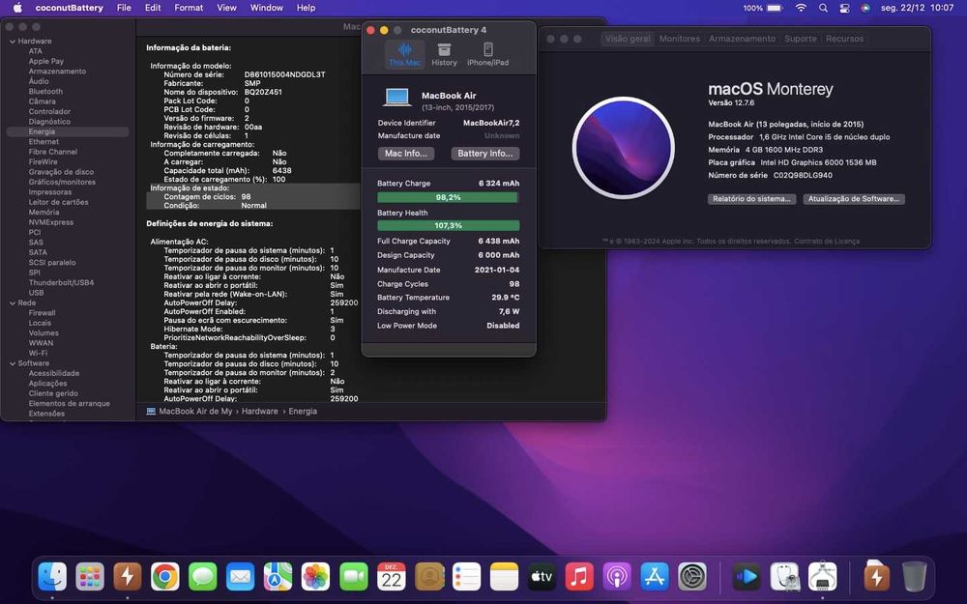Click Atualização de Software... button
The height and width of the screenshot is (604, 967).
pyautogui.click(x=854, y=199)
